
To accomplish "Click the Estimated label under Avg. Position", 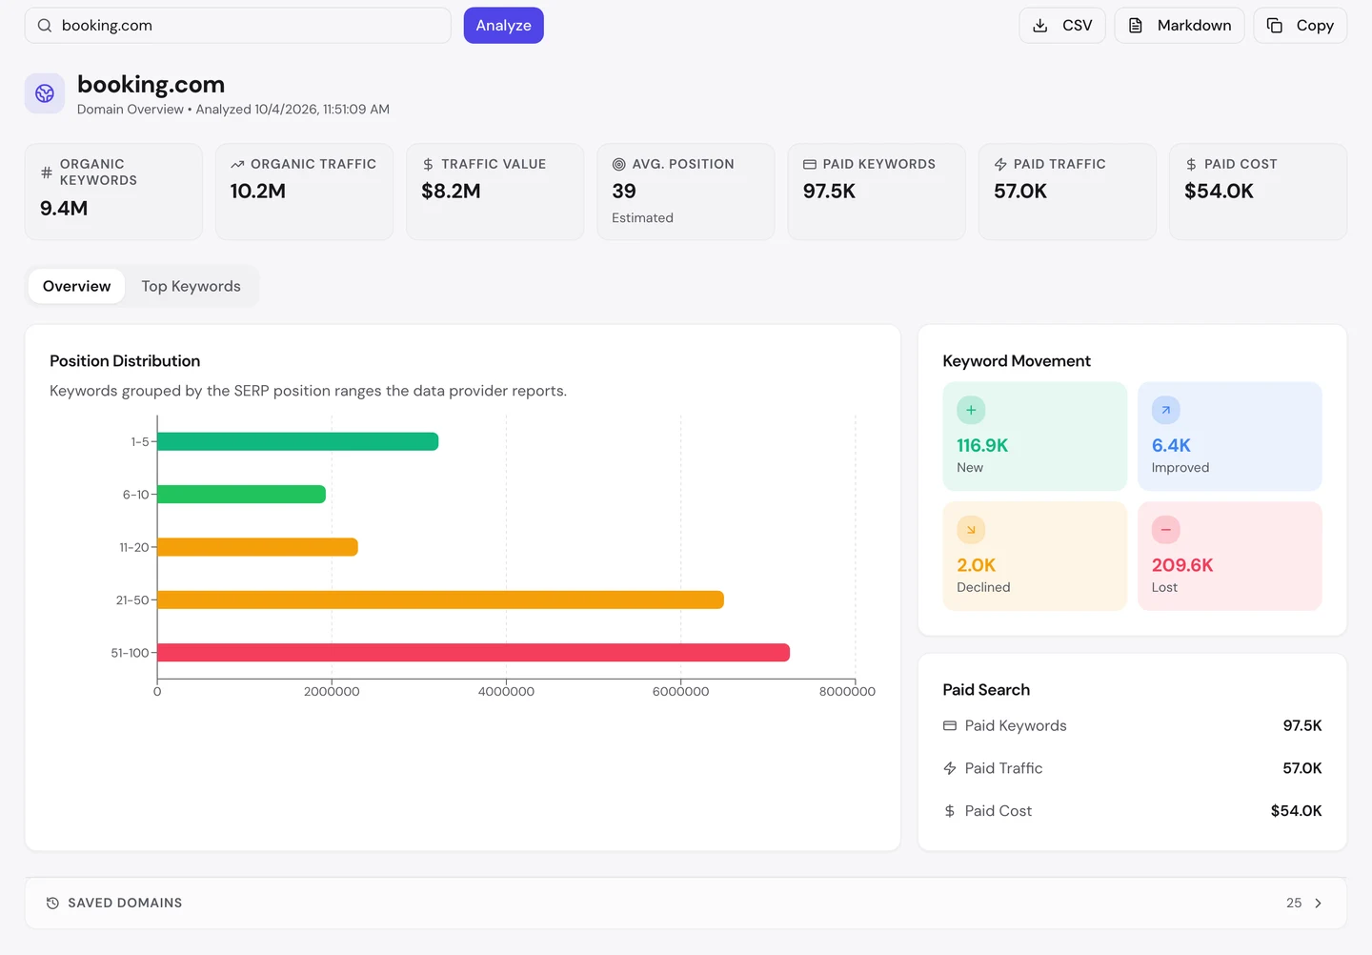I will point(642,218).
